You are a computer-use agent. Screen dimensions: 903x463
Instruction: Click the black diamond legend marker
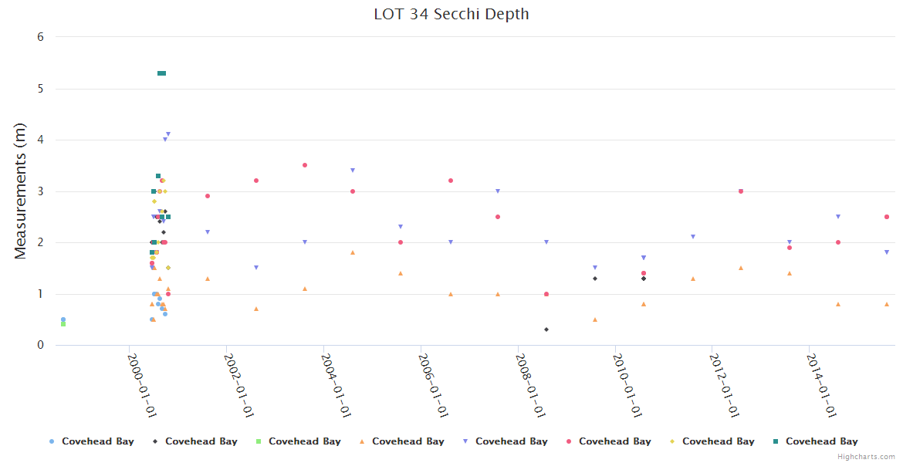(155, 441)
